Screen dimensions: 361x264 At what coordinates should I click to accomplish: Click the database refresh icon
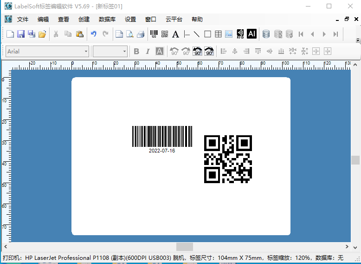point(290,34)
